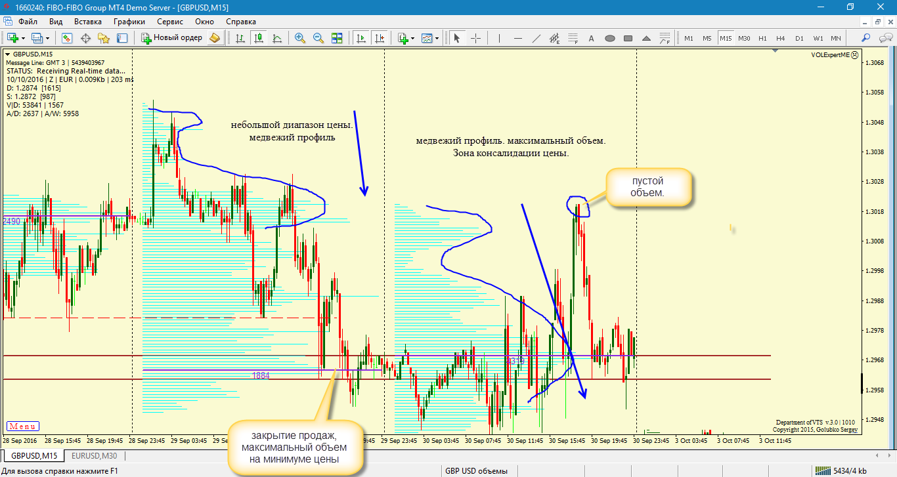This screenshot has width=897, height=477.
Task: Open the indicators list icon
Action: pyautogui.click(x=403, y=38)
